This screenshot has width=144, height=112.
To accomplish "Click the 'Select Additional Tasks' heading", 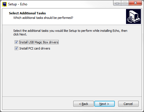I will [27, 13].
